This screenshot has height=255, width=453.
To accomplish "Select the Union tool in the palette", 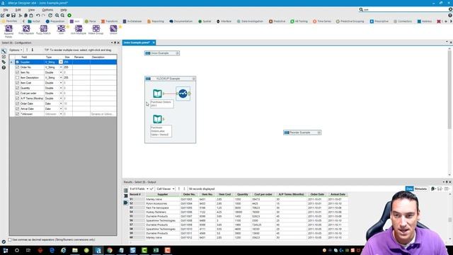I will click(113, 30).
